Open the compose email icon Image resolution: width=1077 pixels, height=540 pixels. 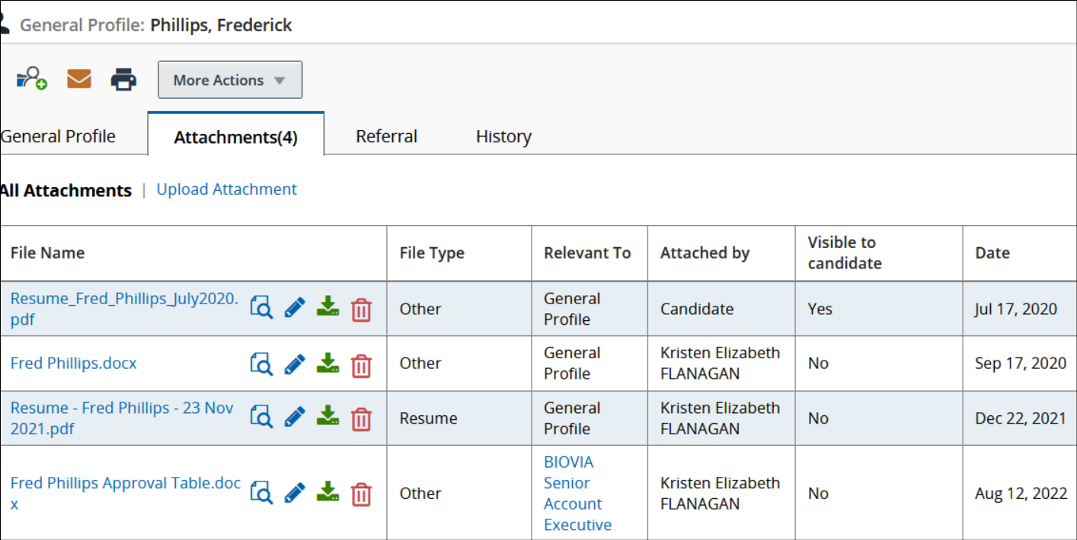point(78,77)
